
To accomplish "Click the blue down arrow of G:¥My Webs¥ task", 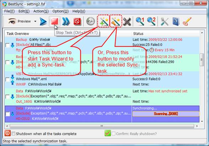I will pyautogui.click(x=12, y=45).
